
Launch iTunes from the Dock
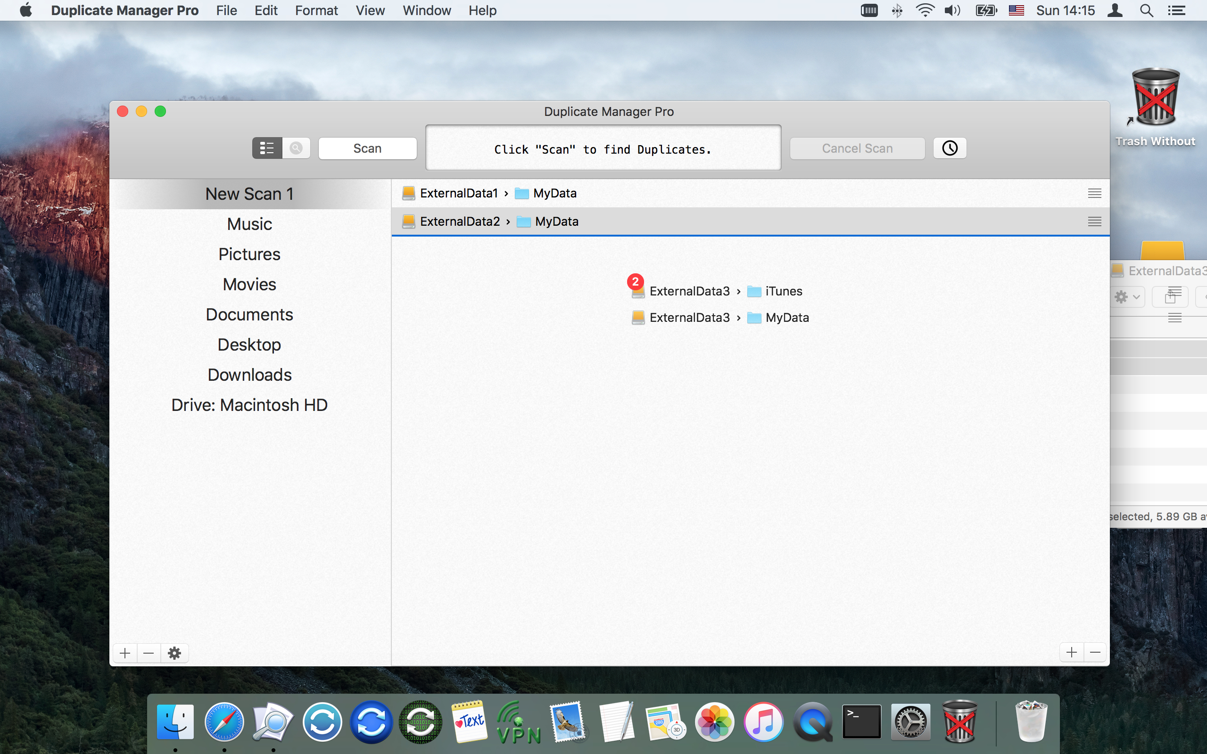pos(763,721)
